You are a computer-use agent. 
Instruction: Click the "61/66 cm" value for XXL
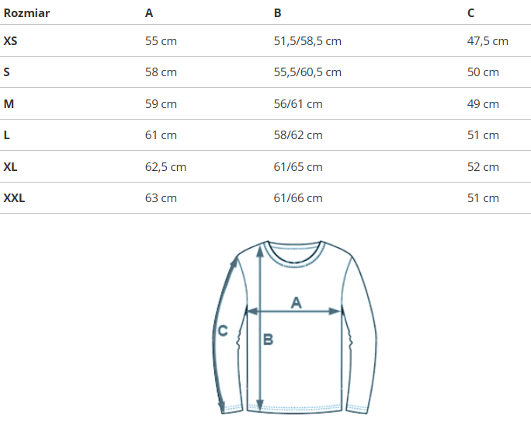click(298, 198)
